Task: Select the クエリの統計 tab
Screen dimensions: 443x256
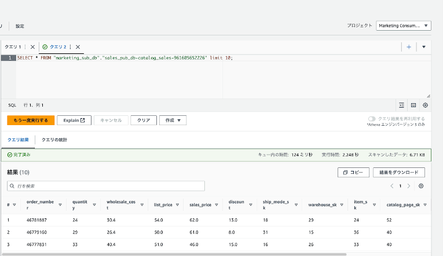Action: click(54, 140)
